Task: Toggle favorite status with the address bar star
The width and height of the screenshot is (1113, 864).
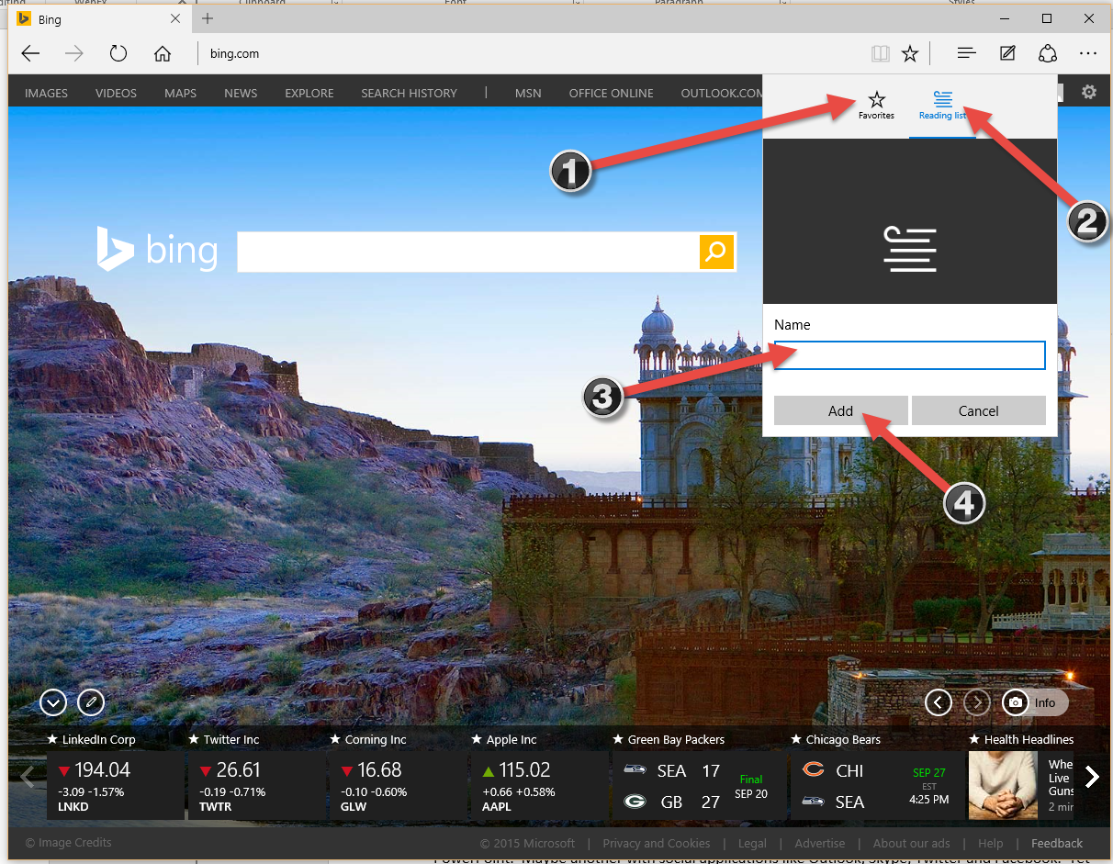Action: click(x=910, y=53)
